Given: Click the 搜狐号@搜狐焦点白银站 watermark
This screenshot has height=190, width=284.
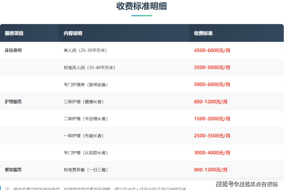Looking at the screenshot, I should pyautogui.click(x=246, y=184).
